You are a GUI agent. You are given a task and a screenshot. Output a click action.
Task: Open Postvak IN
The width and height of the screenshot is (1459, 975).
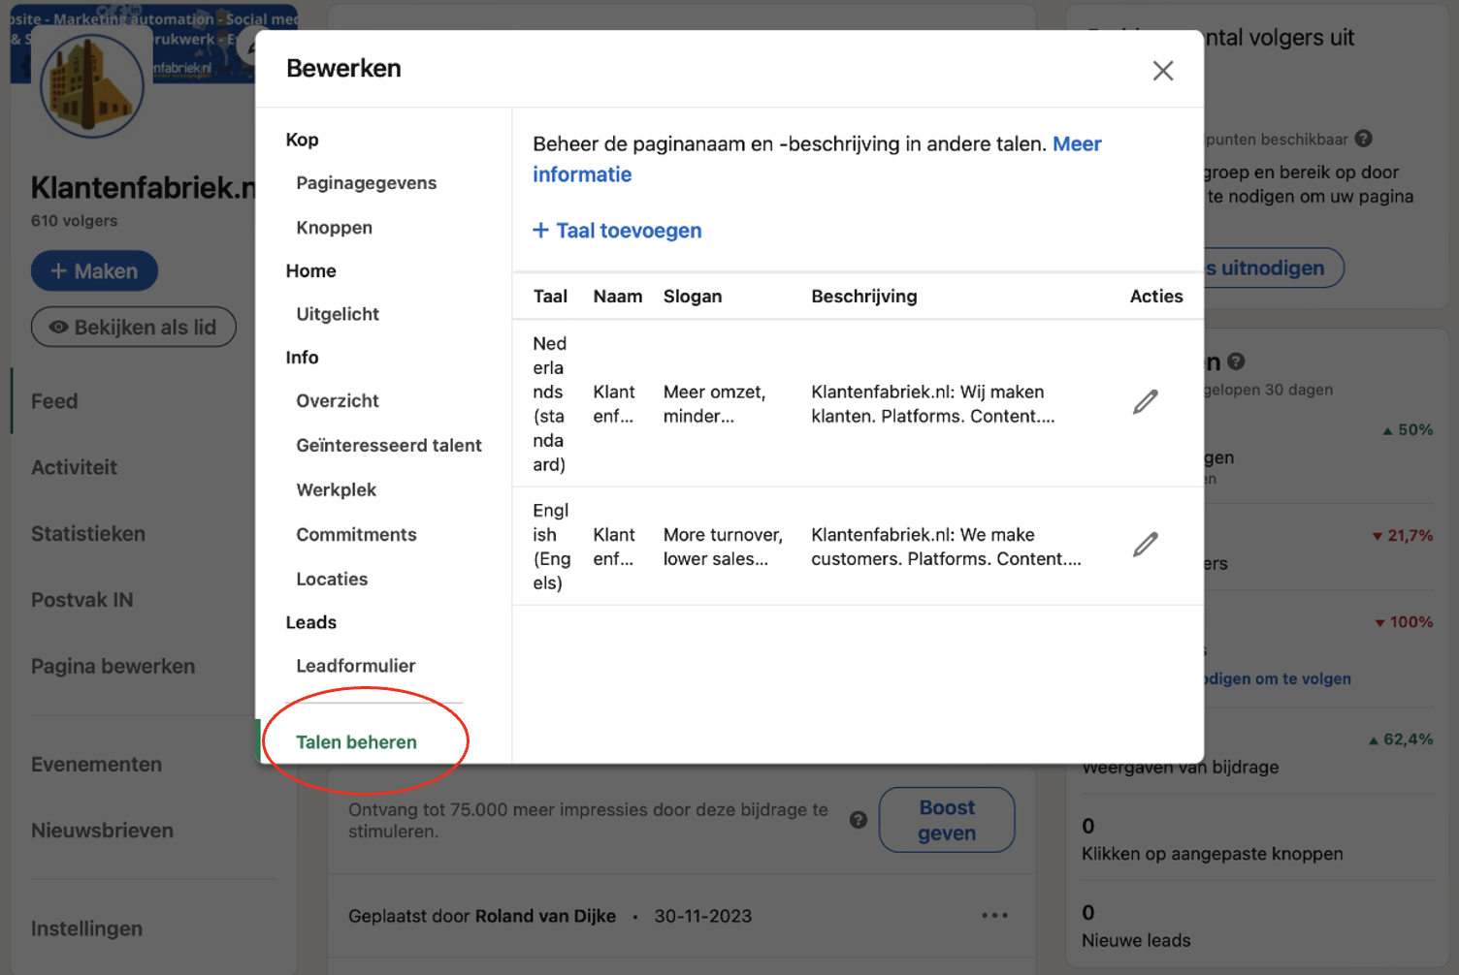pyautogui.click(x=82, y=600)
